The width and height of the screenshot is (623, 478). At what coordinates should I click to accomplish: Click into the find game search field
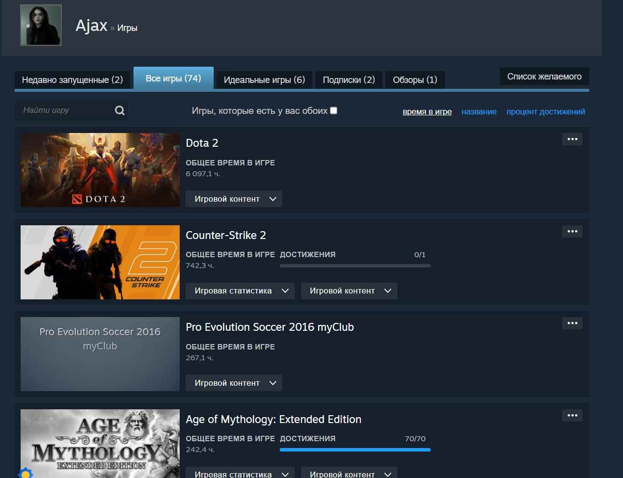coord(64,110)
